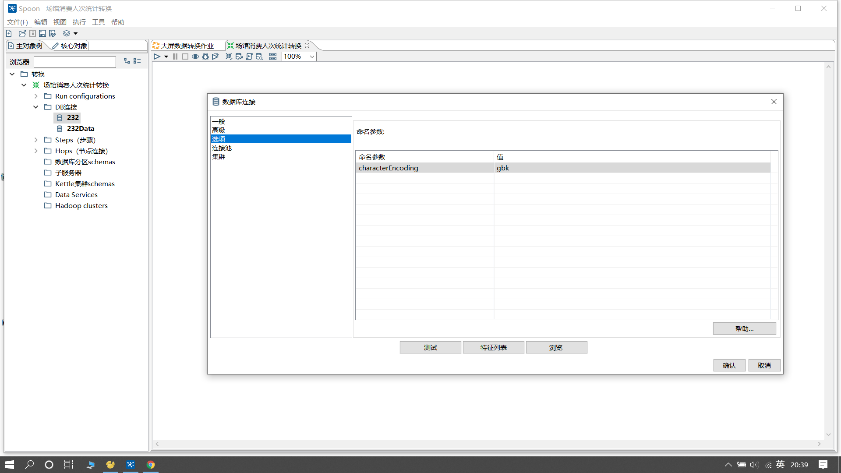This screenshot has width=841, height=473.
Task: Open the 100% zoom dropdown
Action: pyautogui.click(x=312, y=56)
